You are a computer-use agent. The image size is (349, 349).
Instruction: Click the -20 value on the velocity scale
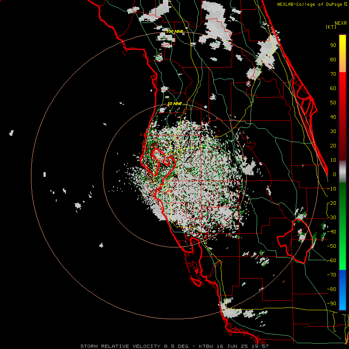[x=332, y=203]
